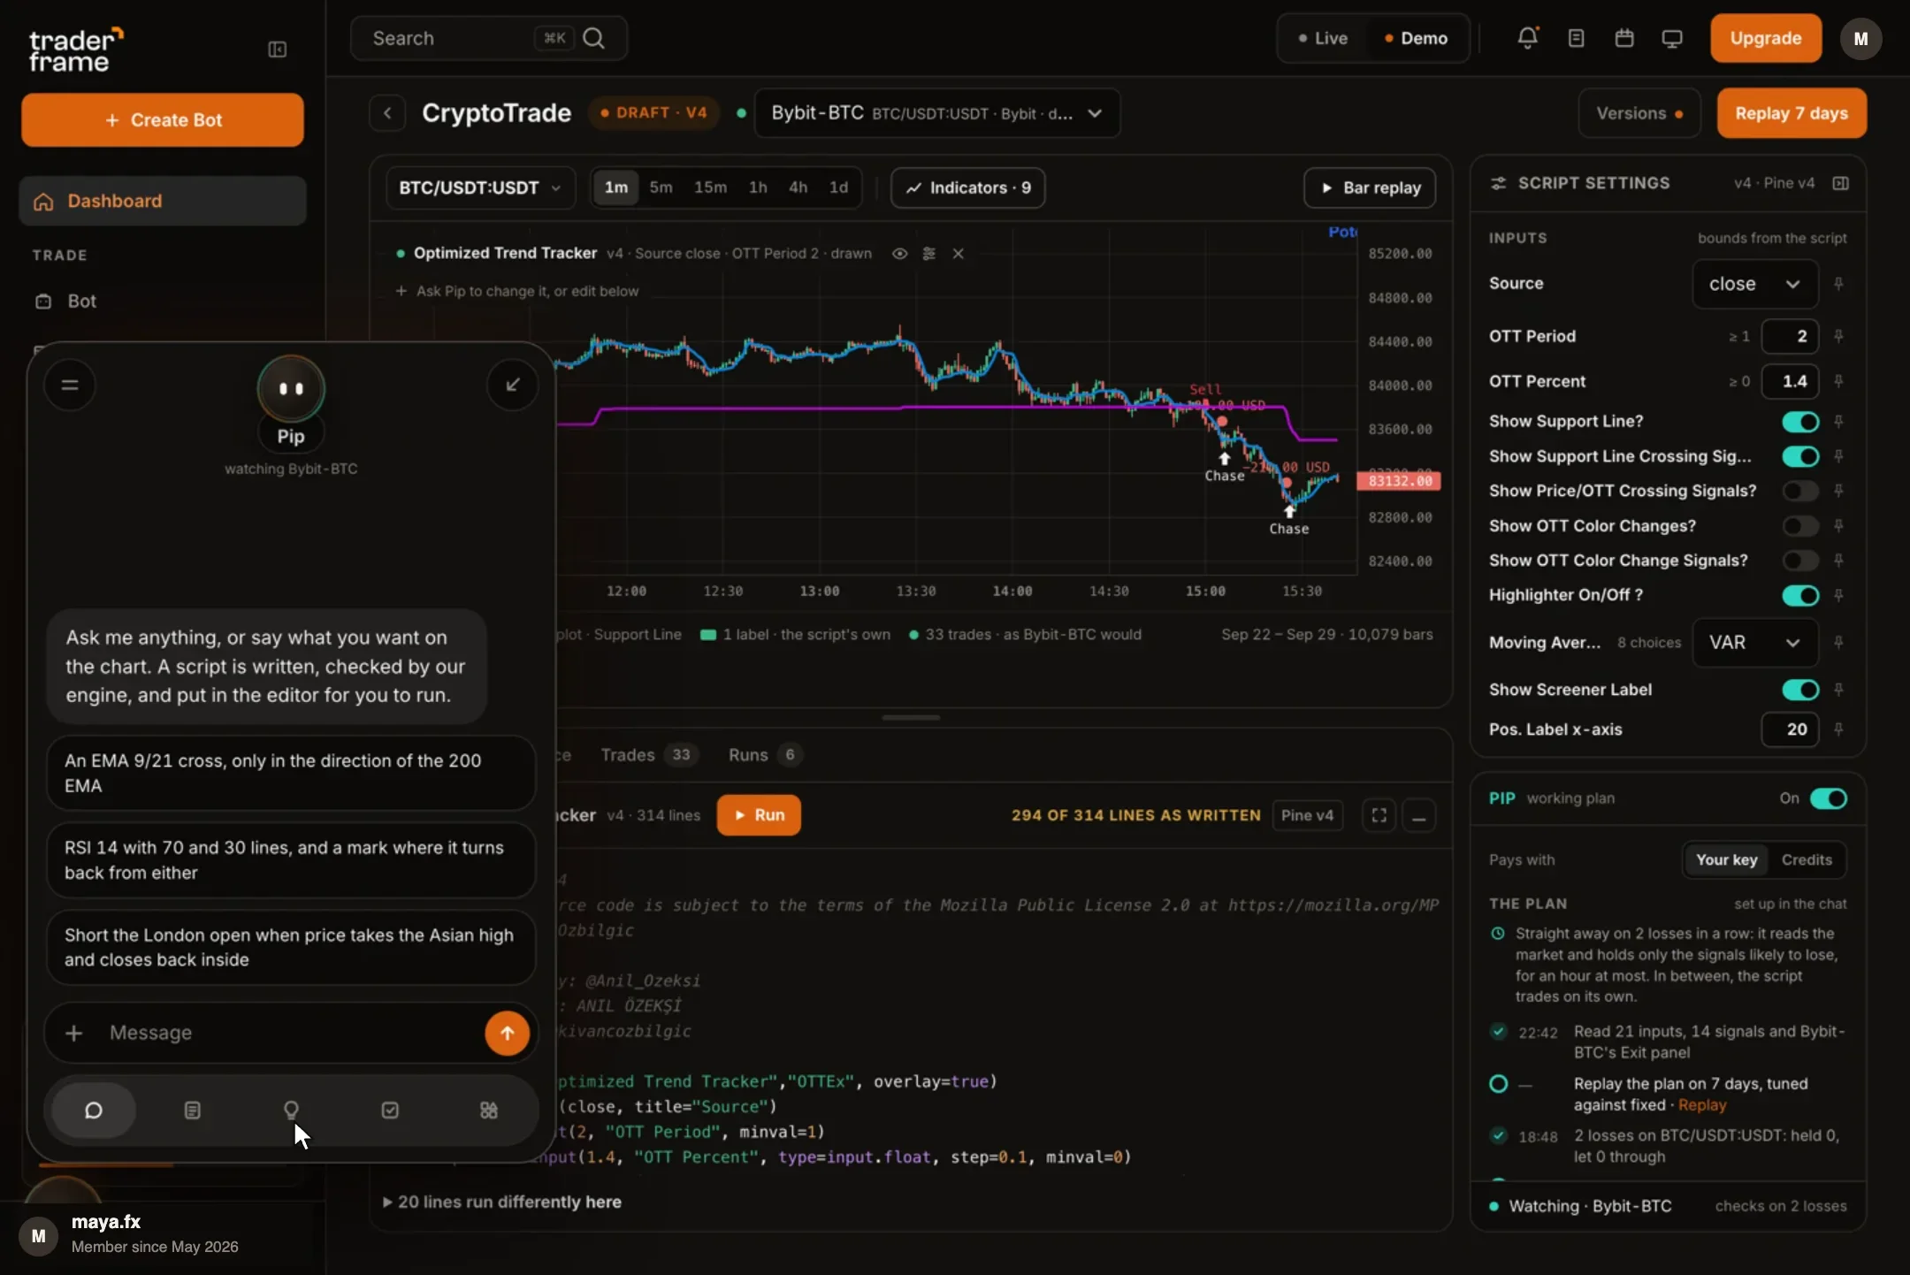Open Pip chat menu hamburger icon
The width and height of the screenshot is (1910, 1275).
coord(70,385)
